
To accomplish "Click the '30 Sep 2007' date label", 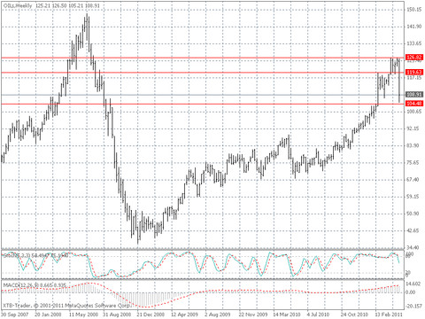I will point(15,314).
